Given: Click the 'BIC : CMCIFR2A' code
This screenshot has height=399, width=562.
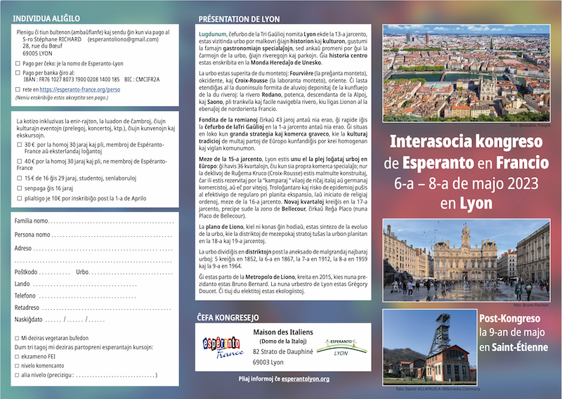Looking at the screenshot, I should coord(142,79).
